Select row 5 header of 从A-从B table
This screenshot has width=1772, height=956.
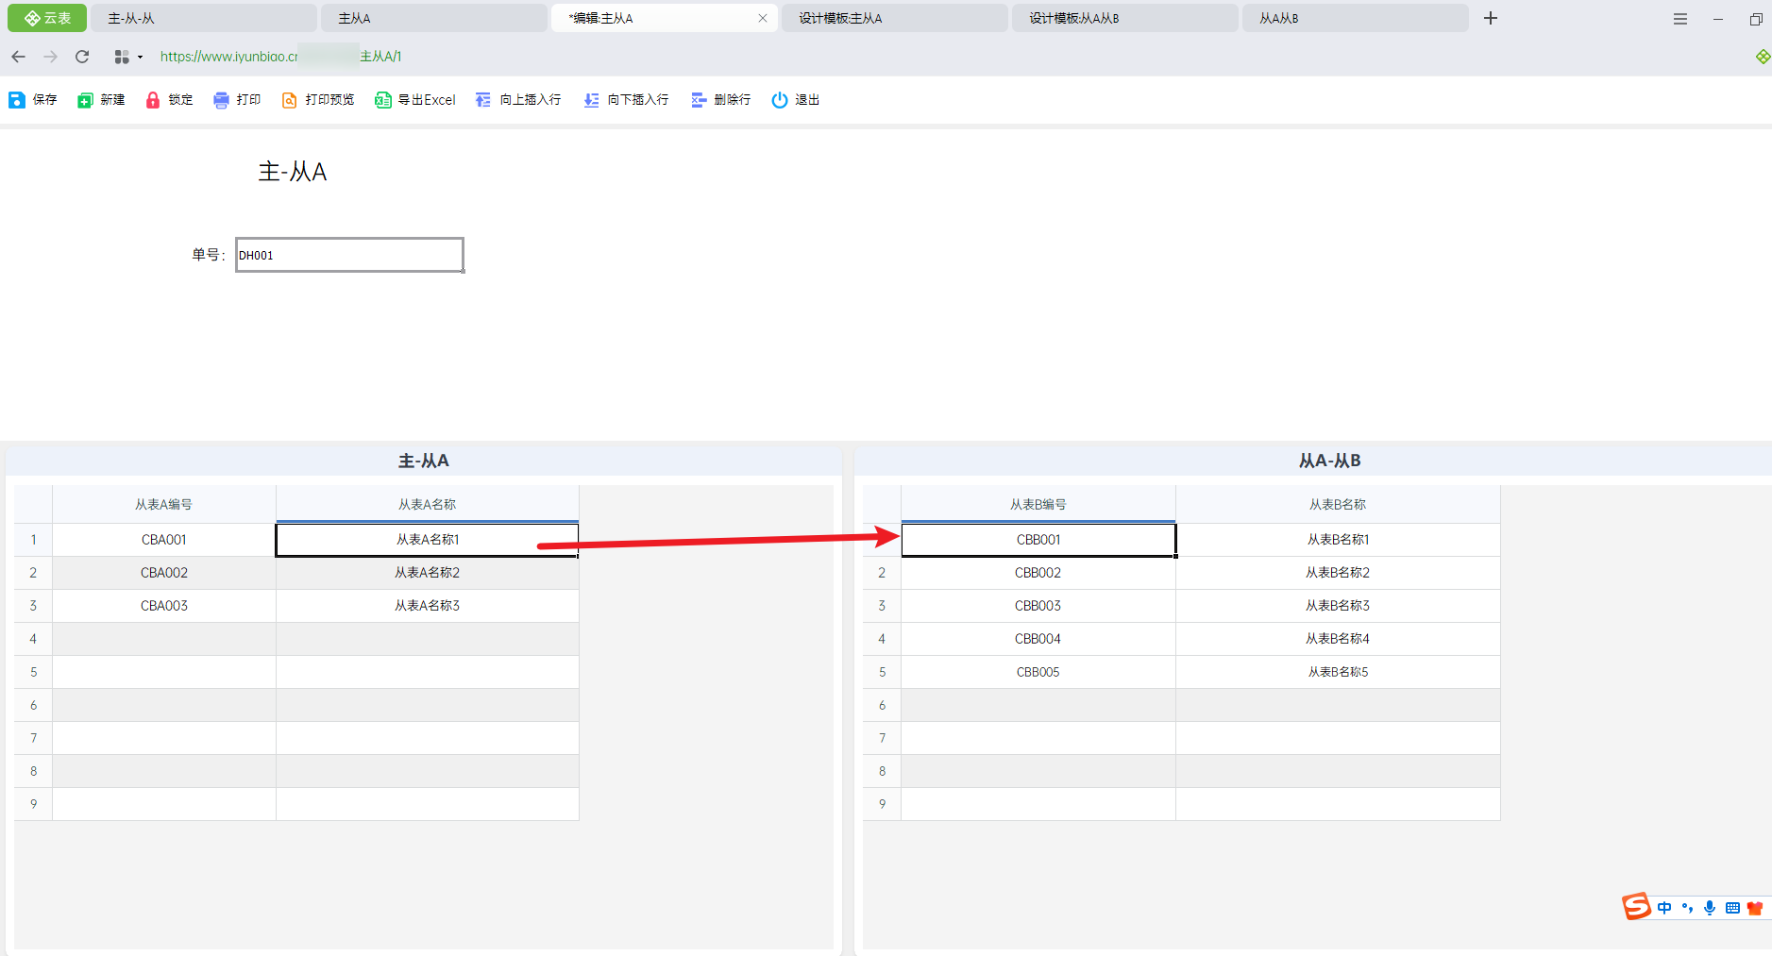(882, 672)
